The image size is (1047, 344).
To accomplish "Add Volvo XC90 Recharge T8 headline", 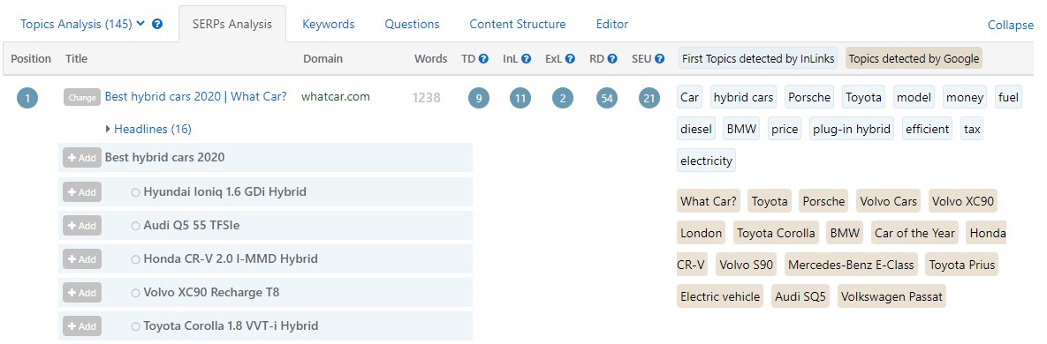I will [x=82, y=293].
